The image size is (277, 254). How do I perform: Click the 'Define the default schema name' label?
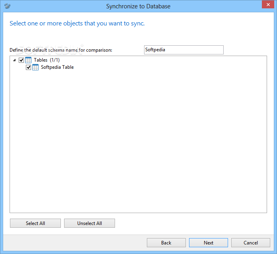pos(61,50)
